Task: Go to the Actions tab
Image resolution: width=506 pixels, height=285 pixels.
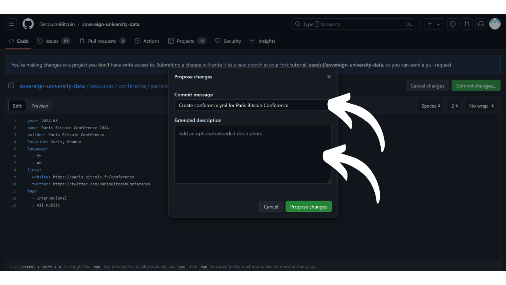Action: tap(147, 41)
